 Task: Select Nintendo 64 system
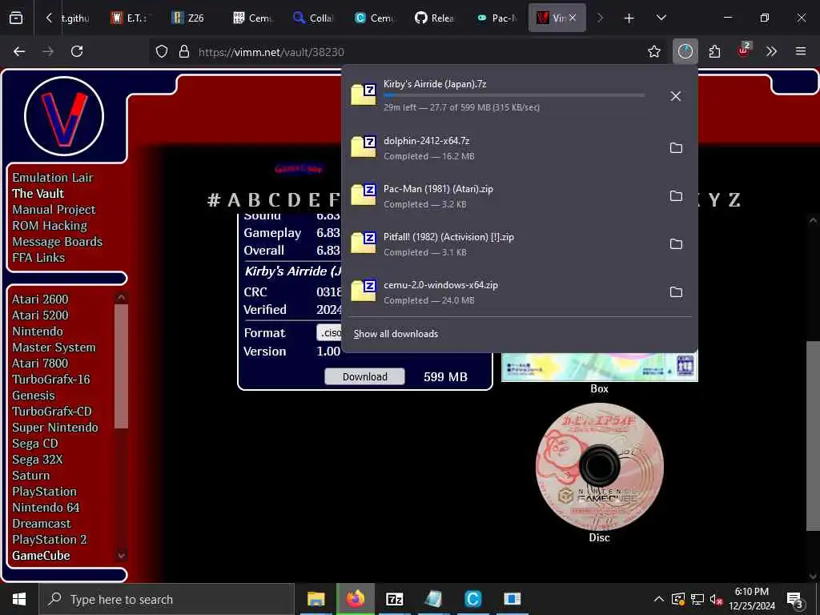pos(46,507)
